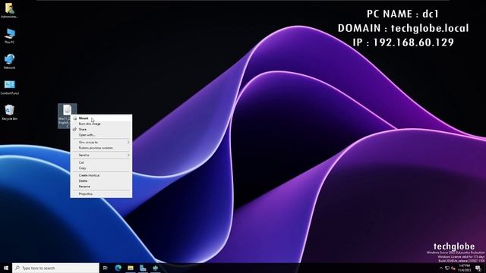Choose Cut from the context menu

tap(101, 162)
